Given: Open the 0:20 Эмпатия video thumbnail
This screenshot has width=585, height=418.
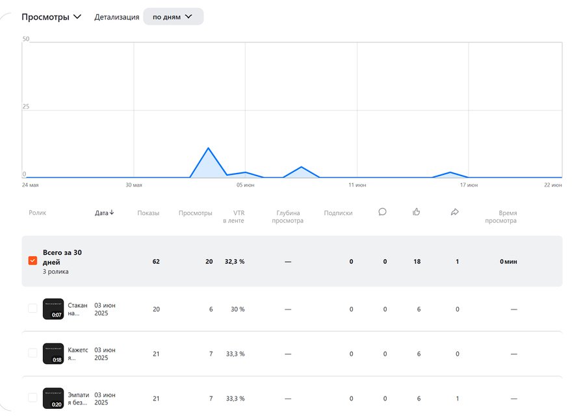Looking at the screenshot, I should (53, 397).
